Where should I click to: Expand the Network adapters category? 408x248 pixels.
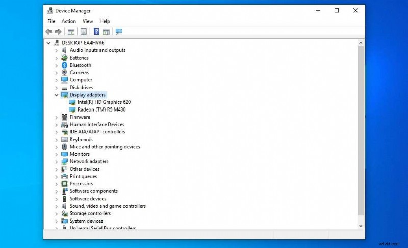click(56, 161)
